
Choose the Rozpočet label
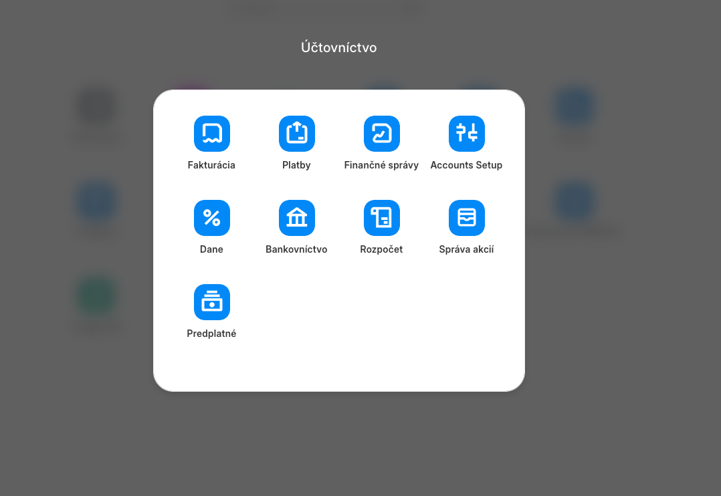[x=381, y=249]
